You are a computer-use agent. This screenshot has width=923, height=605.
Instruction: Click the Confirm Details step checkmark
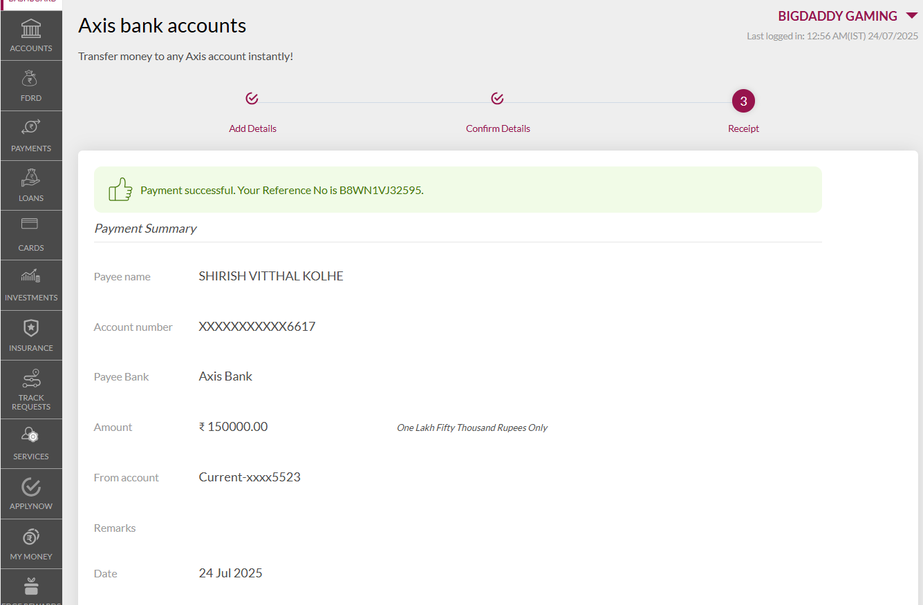(497, 99)
